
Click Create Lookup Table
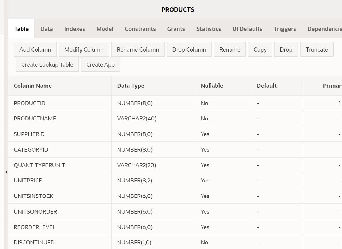click(x=47, y=64)
